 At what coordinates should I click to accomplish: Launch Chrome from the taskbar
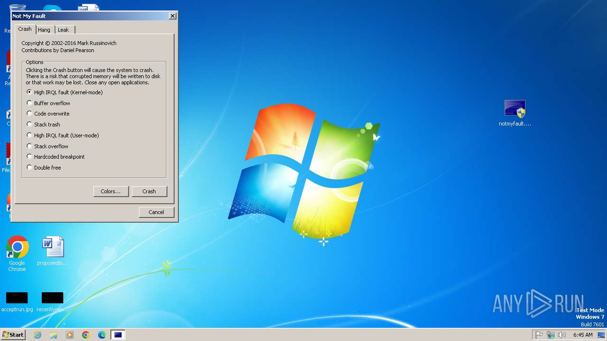pos(86,335)
